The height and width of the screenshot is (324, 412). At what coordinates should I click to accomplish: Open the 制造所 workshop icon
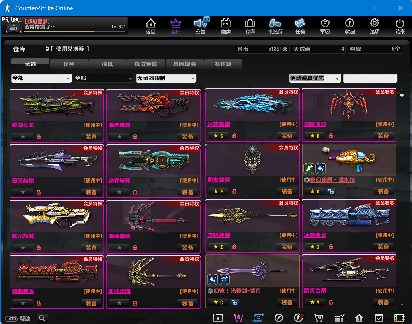coord(275,26)
